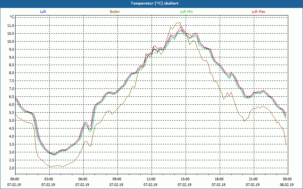Click the 9,0 y-axis value
This screenshot has height=189, width=303.
click(x=12, y=57)
